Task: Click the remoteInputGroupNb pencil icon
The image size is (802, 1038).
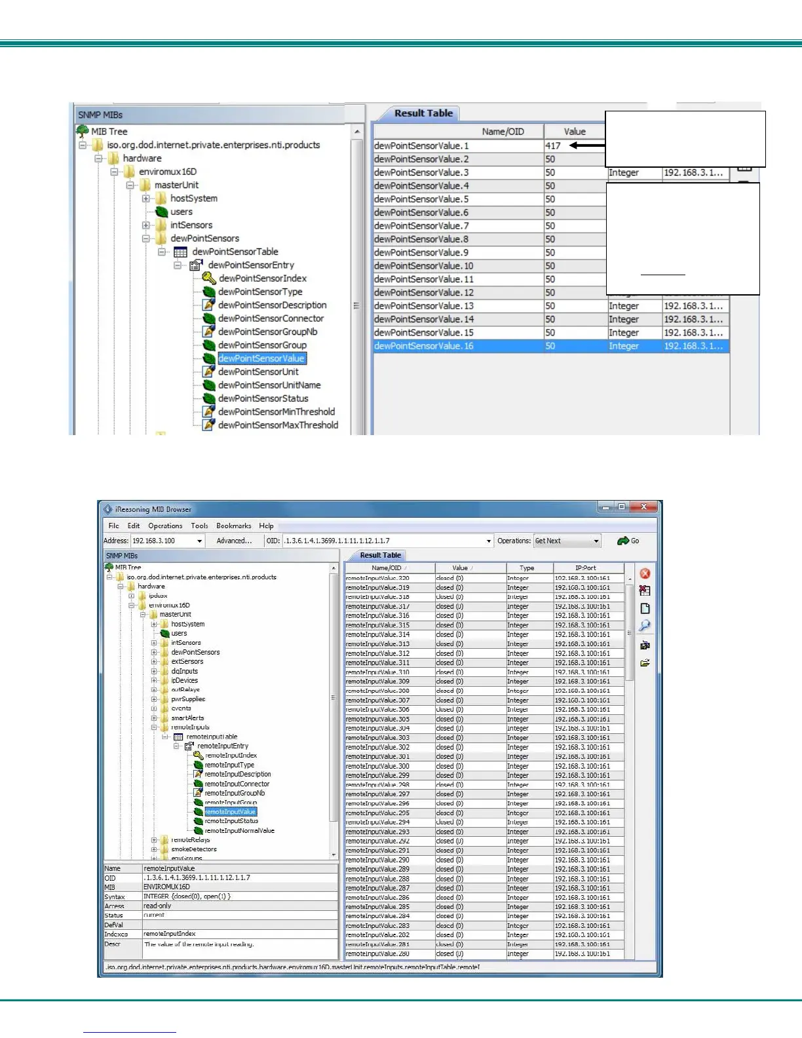Action: coord(199,793)
